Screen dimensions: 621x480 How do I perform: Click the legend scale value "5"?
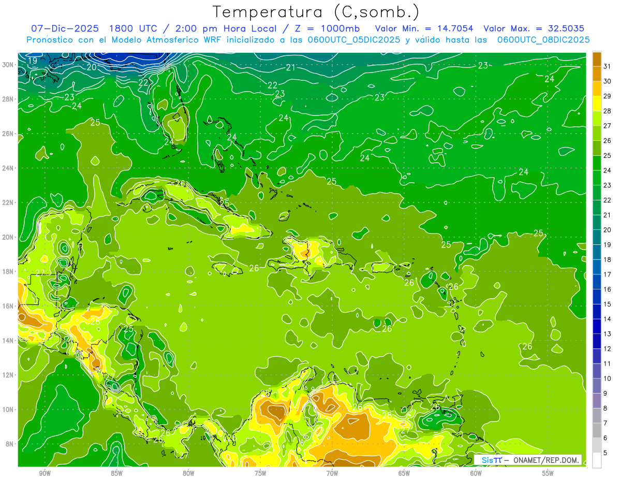[x=606, y=453]
